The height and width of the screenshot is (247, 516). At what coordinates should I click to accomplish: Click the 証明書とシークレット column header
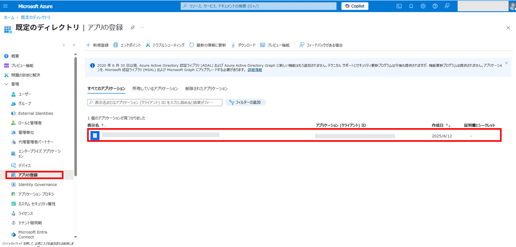tap(480, 125)
